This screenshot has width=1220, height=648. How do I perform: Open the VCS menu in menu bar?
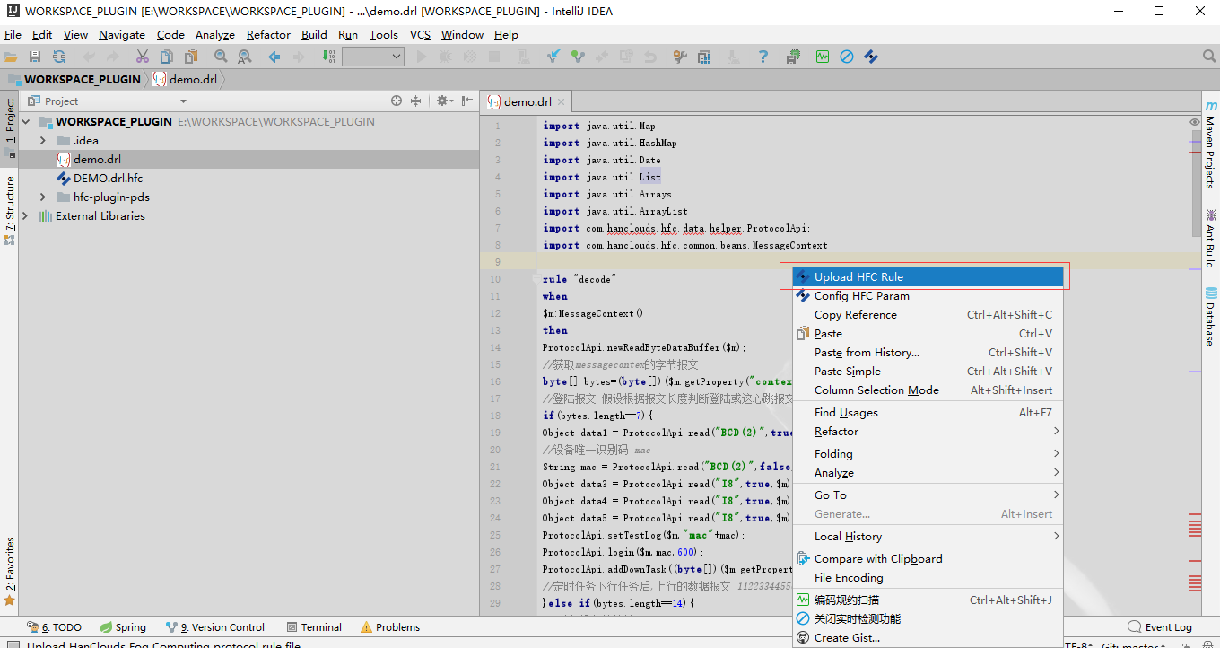click(420, 35)
